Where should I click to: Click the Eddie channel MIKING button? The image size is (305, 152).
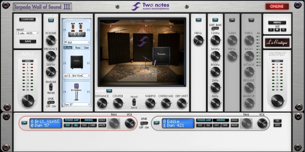tap(221, 120)
